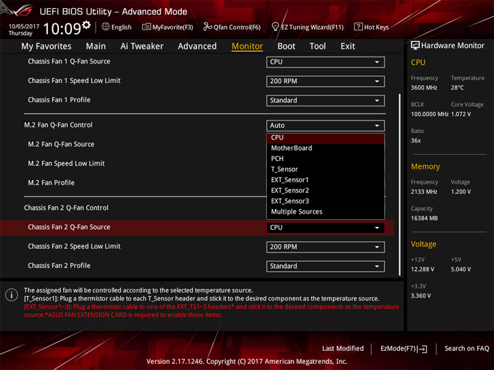Switch to My Favorites tab
The image size is (494, 370).
[47, 47]
